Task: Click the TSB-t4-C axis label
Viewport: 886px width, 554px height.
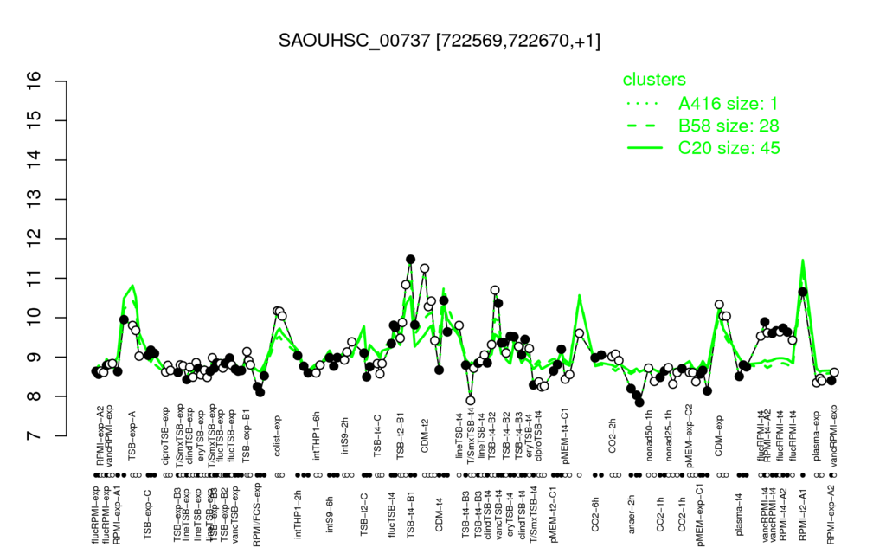Action: [x=378, y=436]
